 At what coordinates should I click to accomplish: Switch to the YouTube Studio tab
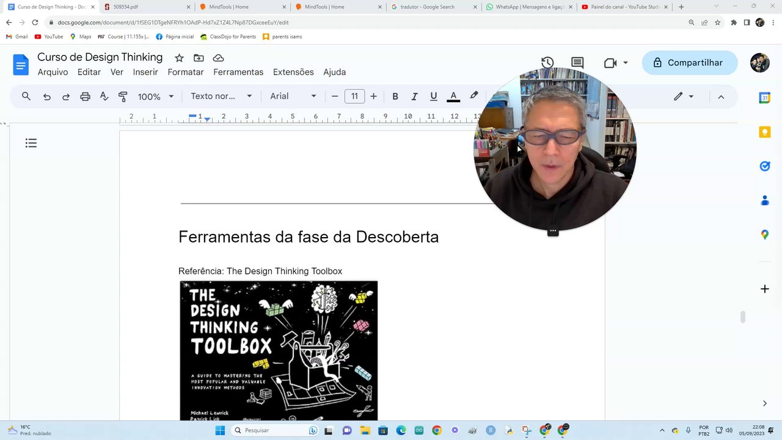(x=624, y=7)
